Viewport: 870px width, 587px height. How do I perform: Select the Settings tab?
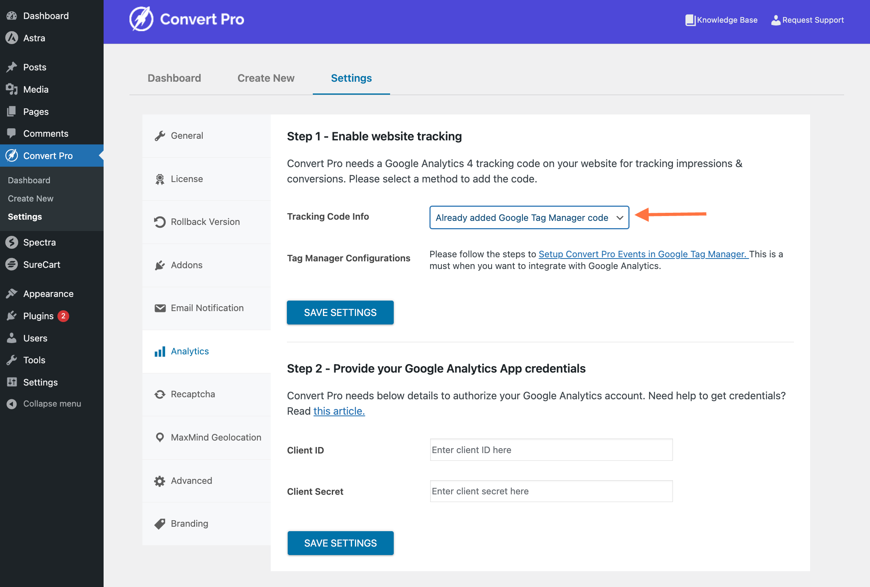pyautogui.click(x=351, y=78)
